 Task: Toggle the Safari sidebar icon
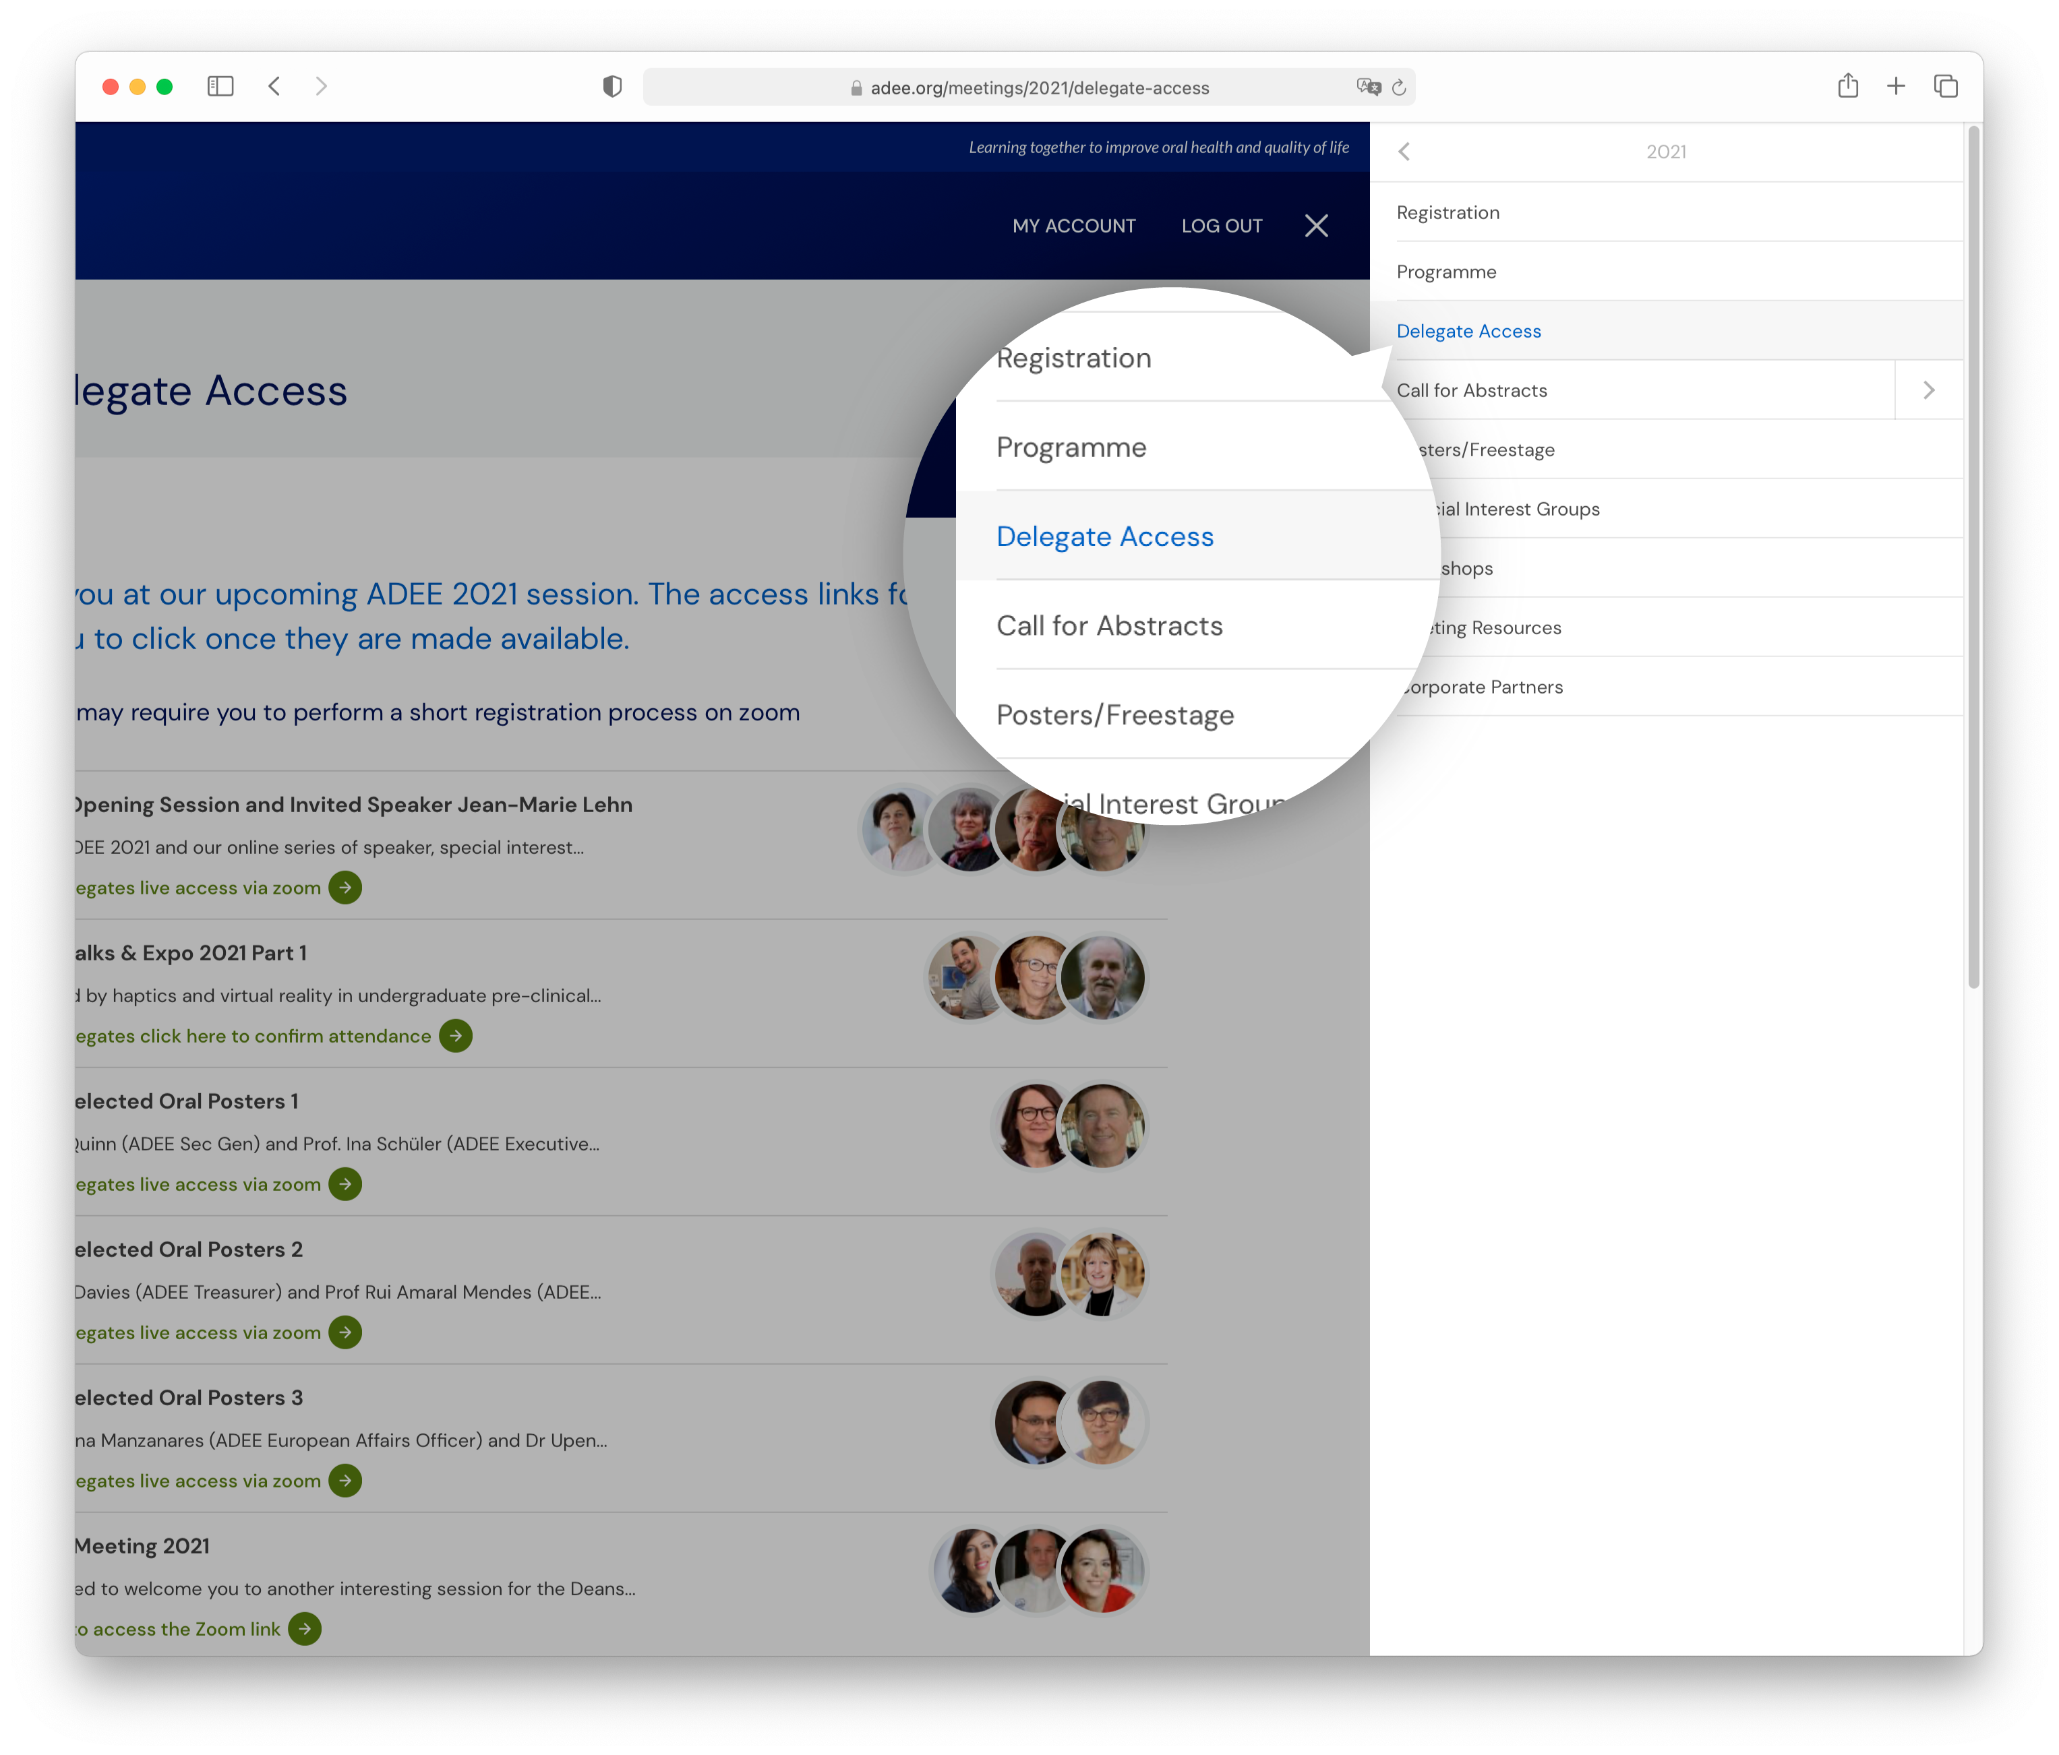tap(220, 86)
